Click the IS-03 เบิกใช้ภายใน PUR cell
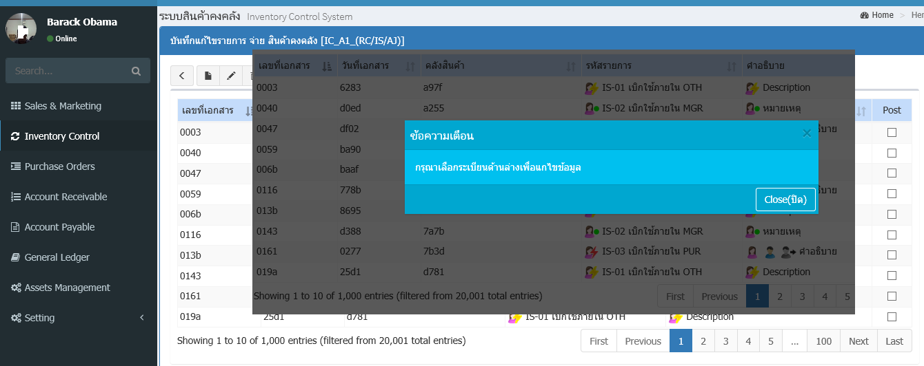924x366 pixels. (x=661, y=252)
